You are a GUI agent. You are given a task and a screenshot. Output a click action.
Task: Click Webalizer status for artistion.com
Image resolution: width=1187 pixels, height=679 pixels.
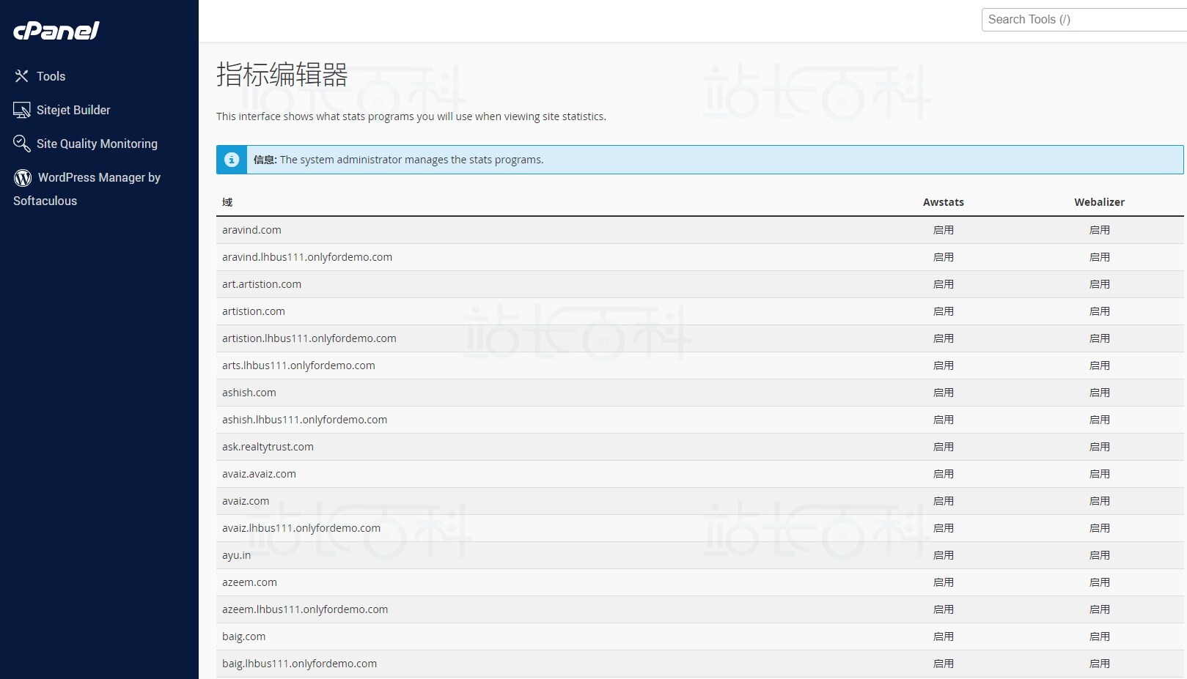coord(1100,311)
